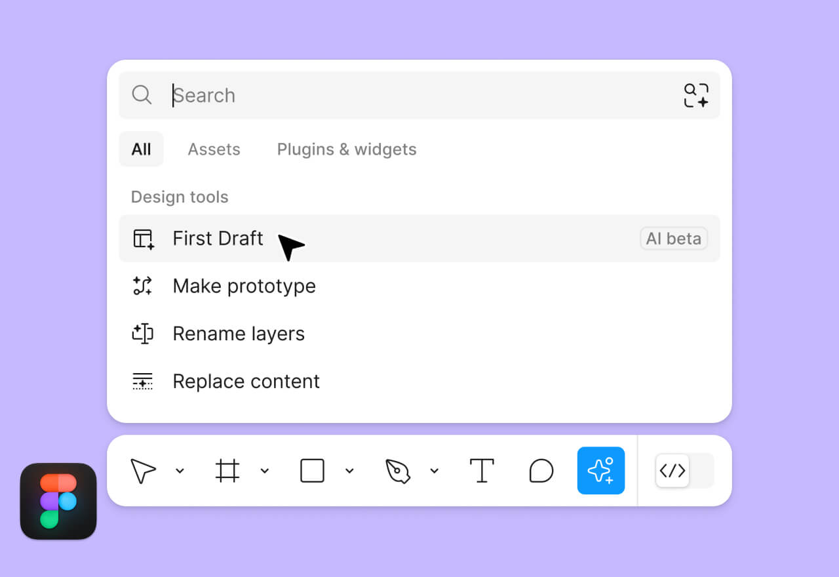Switch to Plugins & widgets tab
839x577 pixels.
[x=347, y=149]
